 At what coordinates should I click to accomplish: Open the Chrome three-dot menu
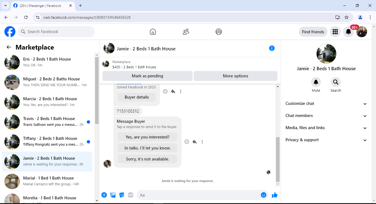click(x=370, y=17)
